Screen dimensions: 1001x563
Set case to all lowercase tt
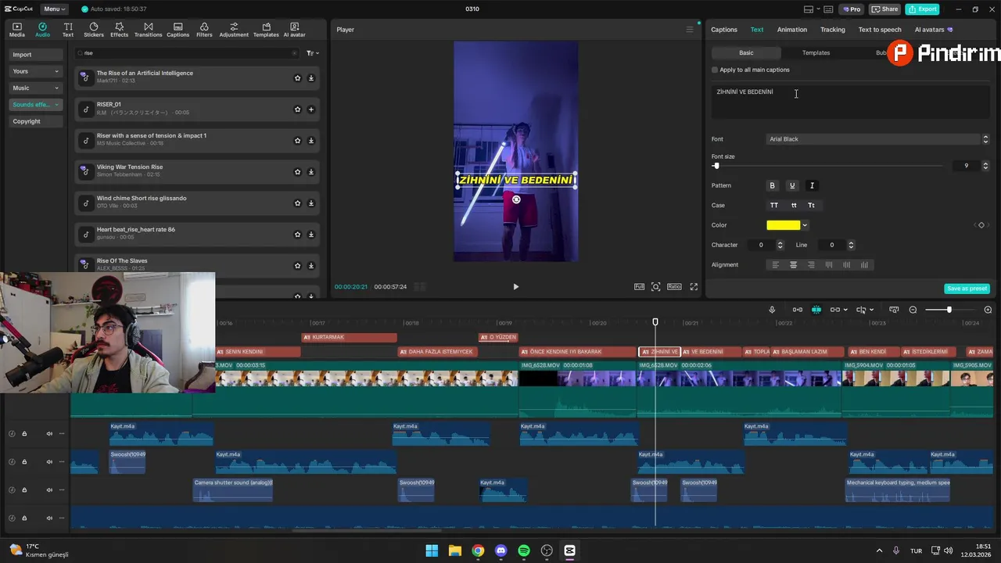tap(794, 206)
